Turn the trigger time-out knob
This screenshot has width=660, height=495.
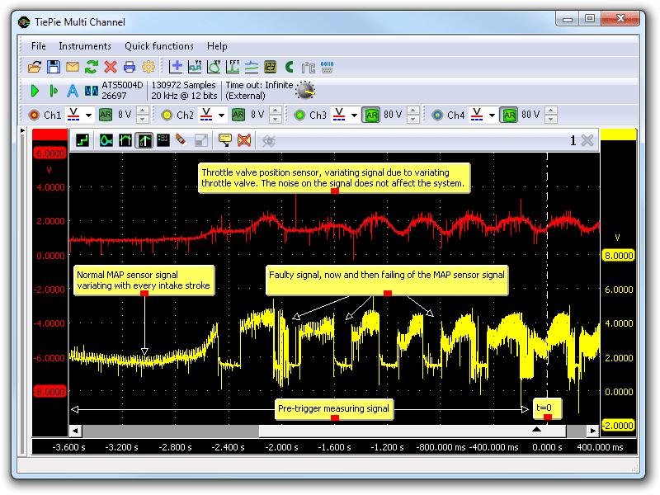click(305, 91)
